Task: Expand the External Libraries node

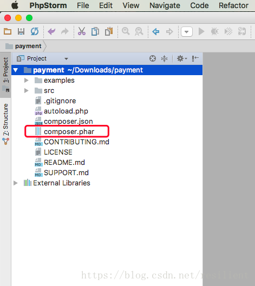Action: pyautogui.click(x=16, y=183)
